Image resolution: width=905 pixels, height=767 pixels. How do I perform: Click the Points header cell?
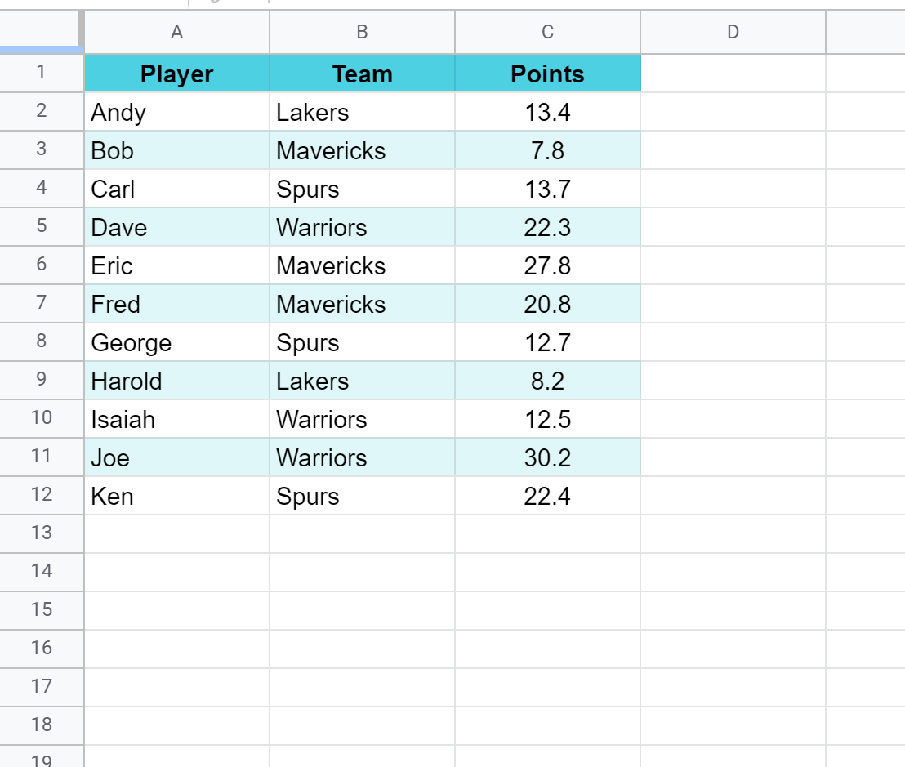[x=547, y=74]
